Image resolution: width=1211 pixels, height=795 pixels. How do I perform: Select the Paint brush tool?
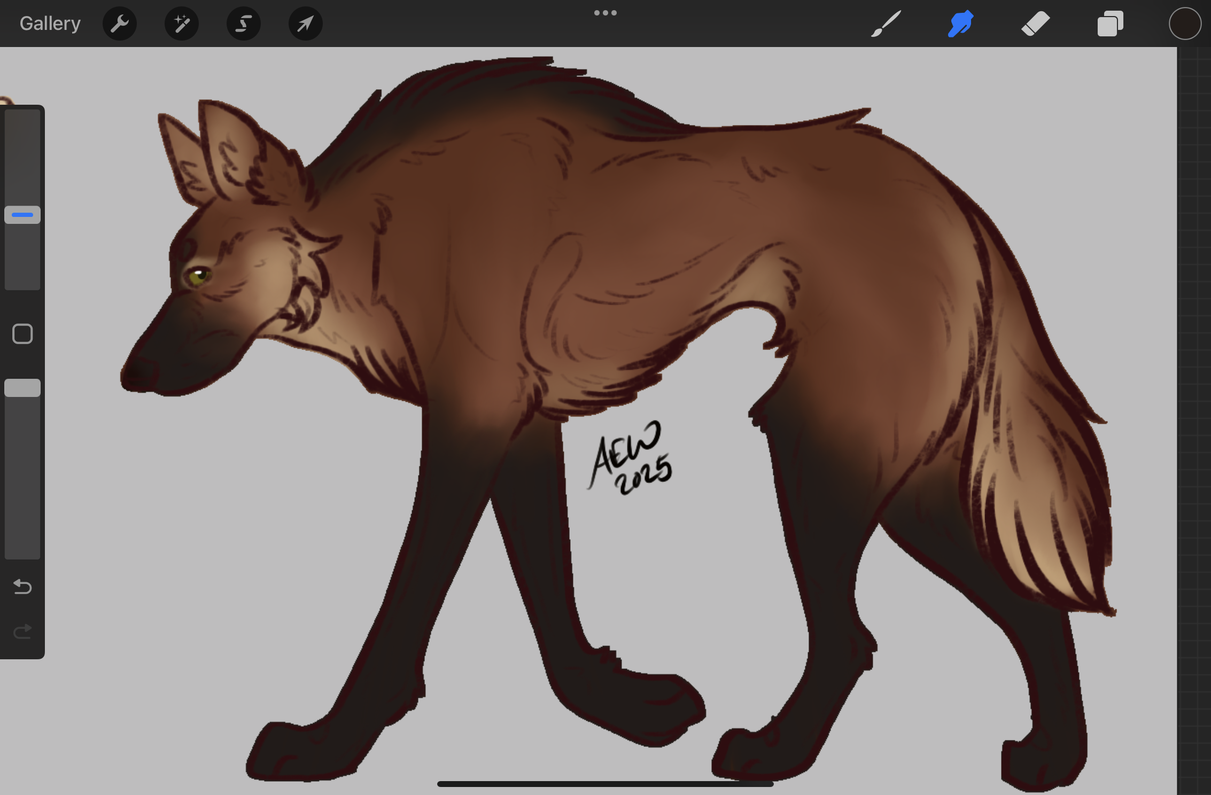(886, 24)
